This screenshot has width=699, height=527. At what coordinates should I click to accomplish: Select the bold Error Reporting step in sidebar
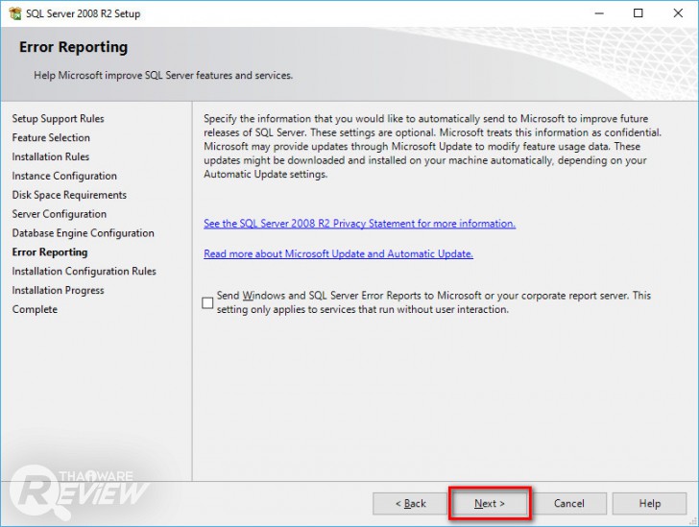50,252
